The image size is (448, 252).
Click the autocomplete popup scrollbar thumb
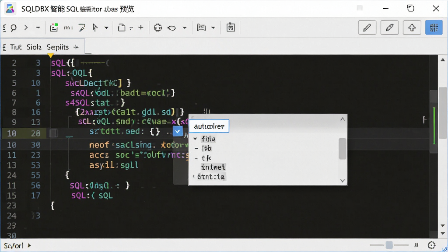tap(343, 149)
